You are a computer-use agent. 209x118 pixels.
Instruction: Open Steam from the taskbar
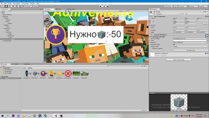point(45,116)
